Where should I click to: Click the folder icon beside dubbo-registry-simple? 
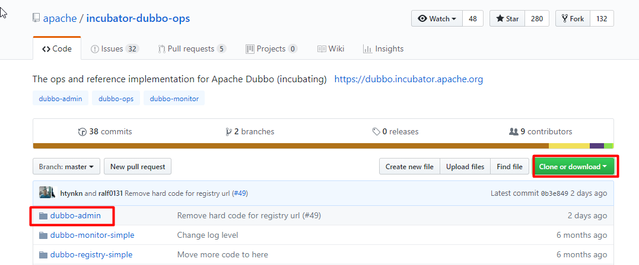tap(43, 255)
